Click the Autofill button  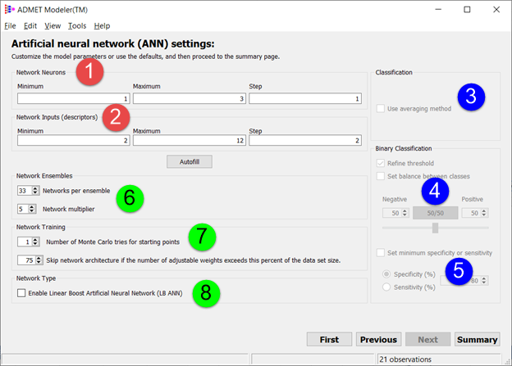190,161
